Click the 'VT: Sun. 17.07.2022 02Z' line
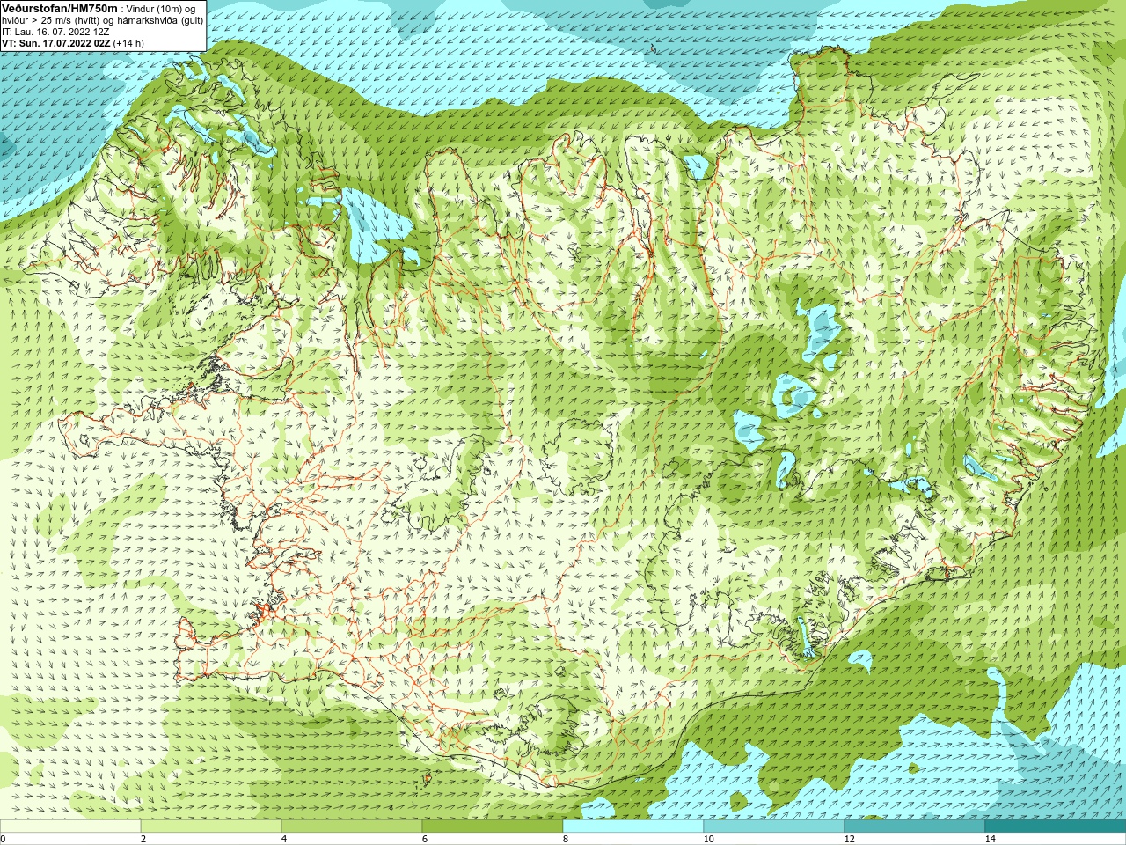1126x845 pixels. (55, 43)
